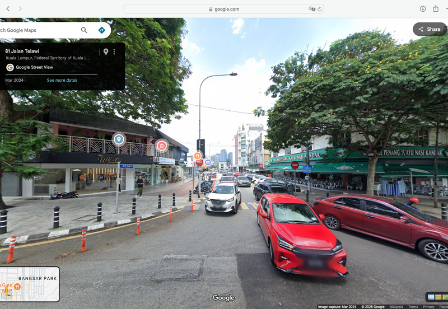Reload the page with the refresh icon
The height and width of the screenshot is (309, 448).
pos(319,9)
